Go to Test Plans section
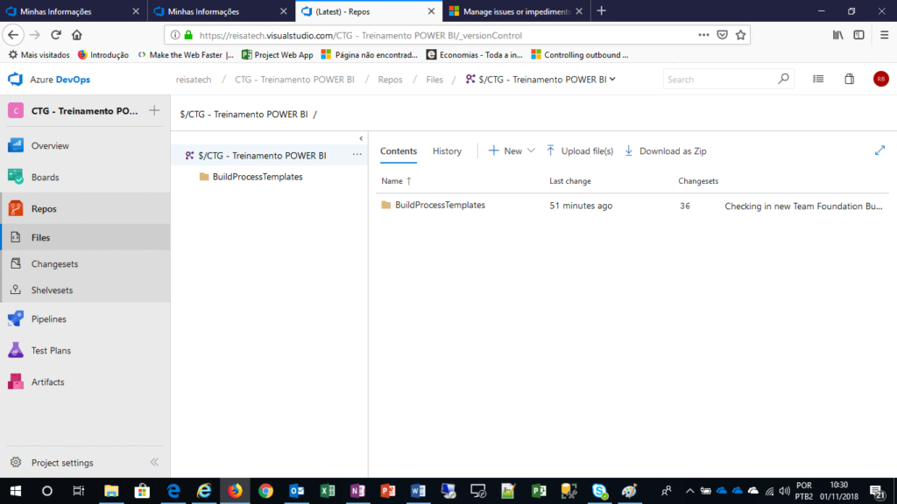The image size is (897, 504). (51, 351)
